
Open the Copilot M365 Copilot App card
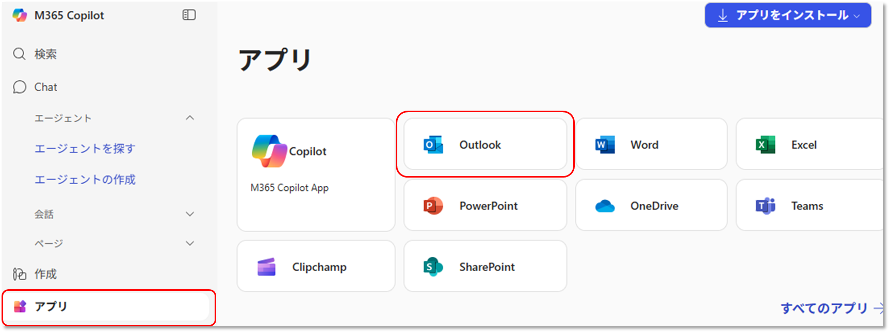click(316, 175)
